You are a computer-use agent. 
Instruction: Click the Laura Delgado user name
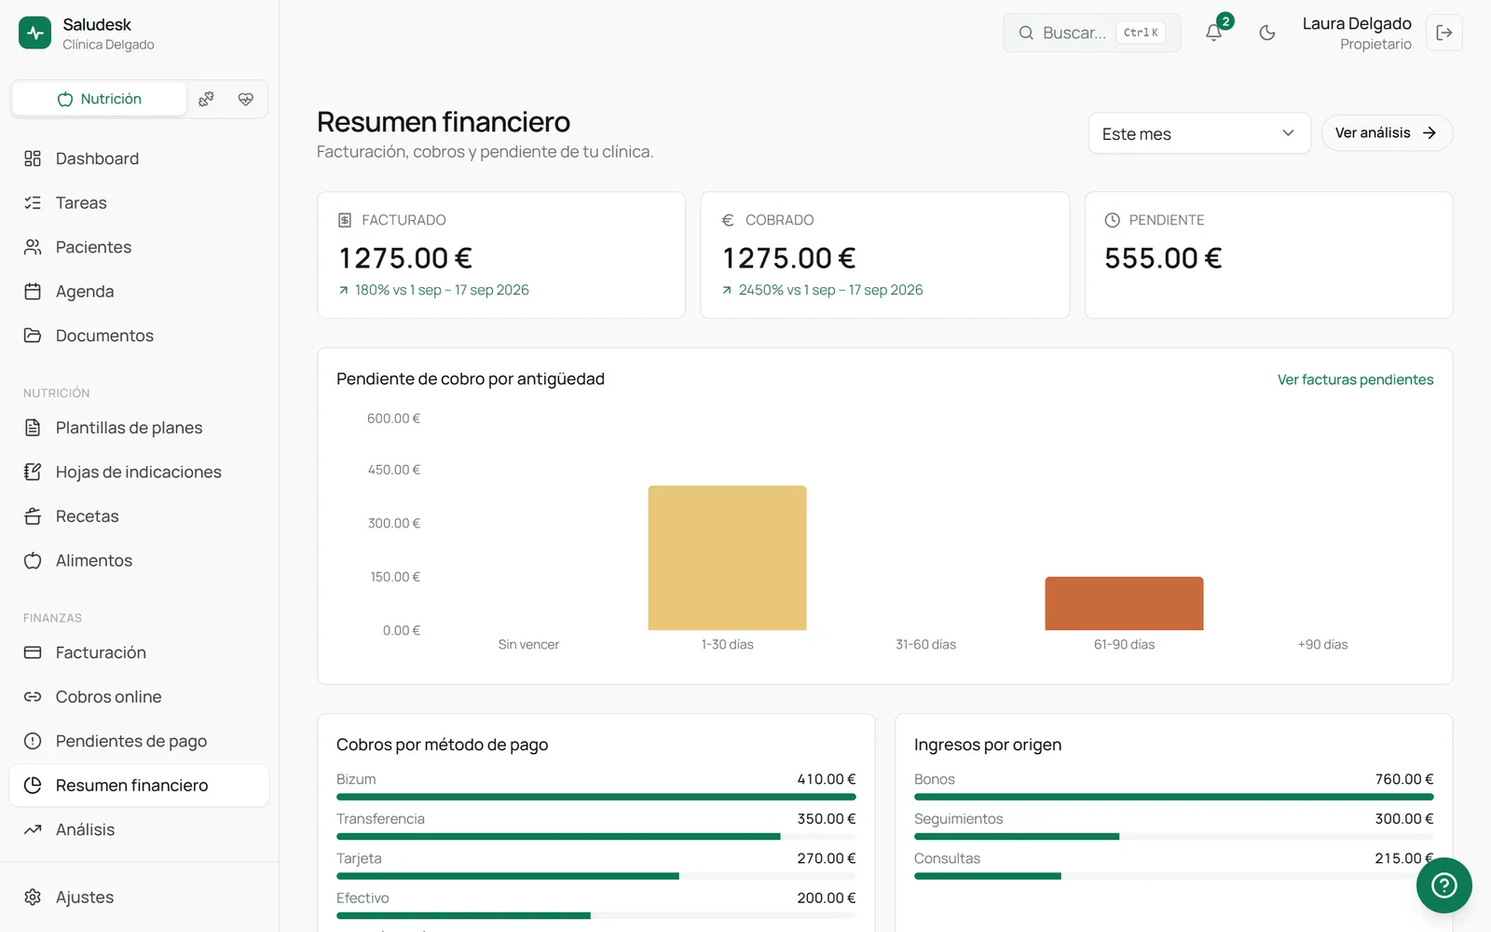tap(1356, 23)
